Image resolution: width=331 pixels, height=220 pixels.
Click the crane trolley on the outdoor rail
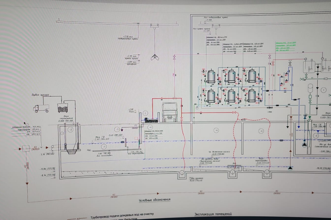point(154,26)
